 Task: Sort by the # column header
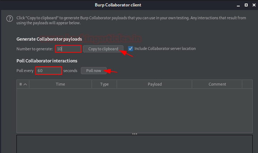pyautogui.click(x=23, y=84)
